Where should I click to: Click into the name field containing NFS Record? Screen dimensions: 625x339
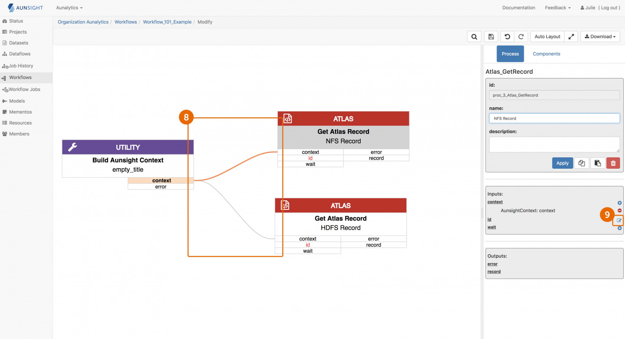554,118
